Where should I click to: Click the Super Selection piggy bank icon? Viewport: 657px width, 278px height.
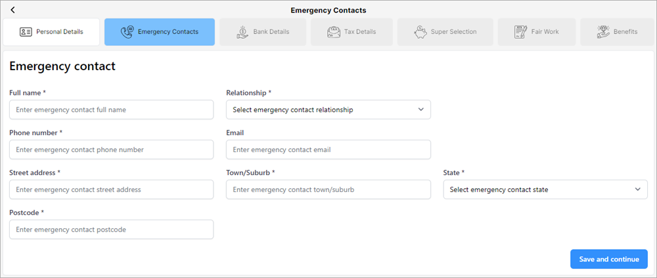pos(420,31)
